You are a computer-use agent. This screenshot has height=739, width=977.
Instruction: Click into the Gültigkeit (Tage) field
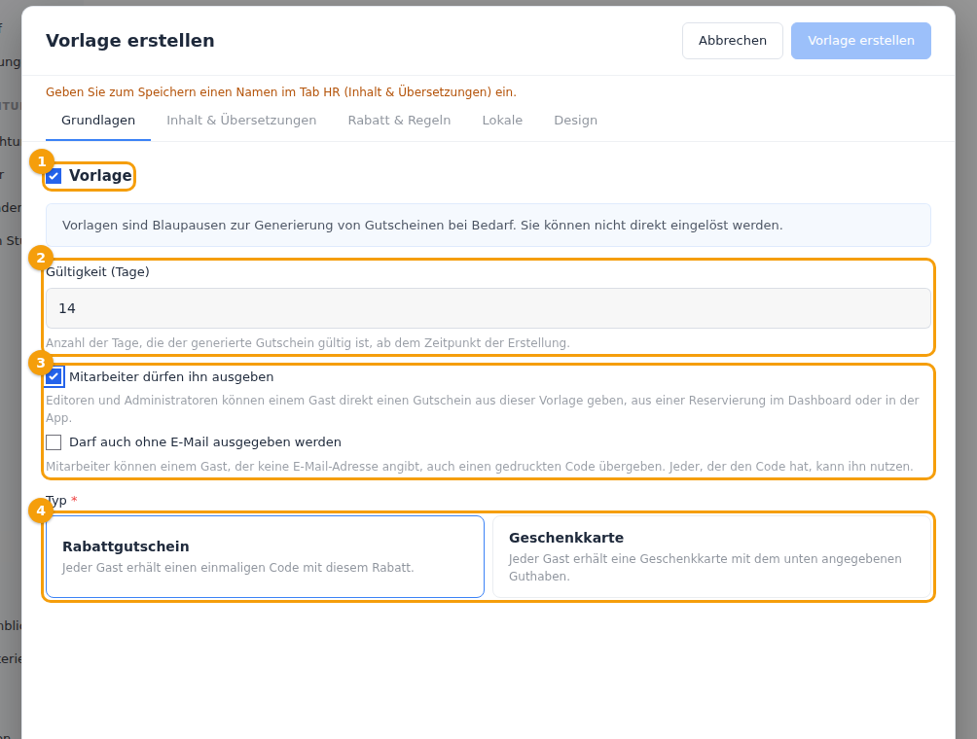click(x=488, y=308)
